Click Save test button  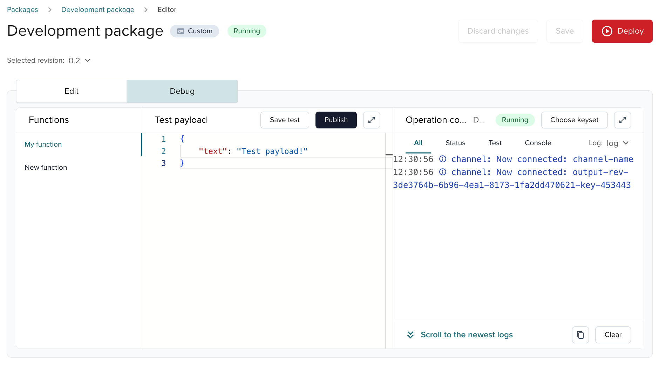click(285, 120)
